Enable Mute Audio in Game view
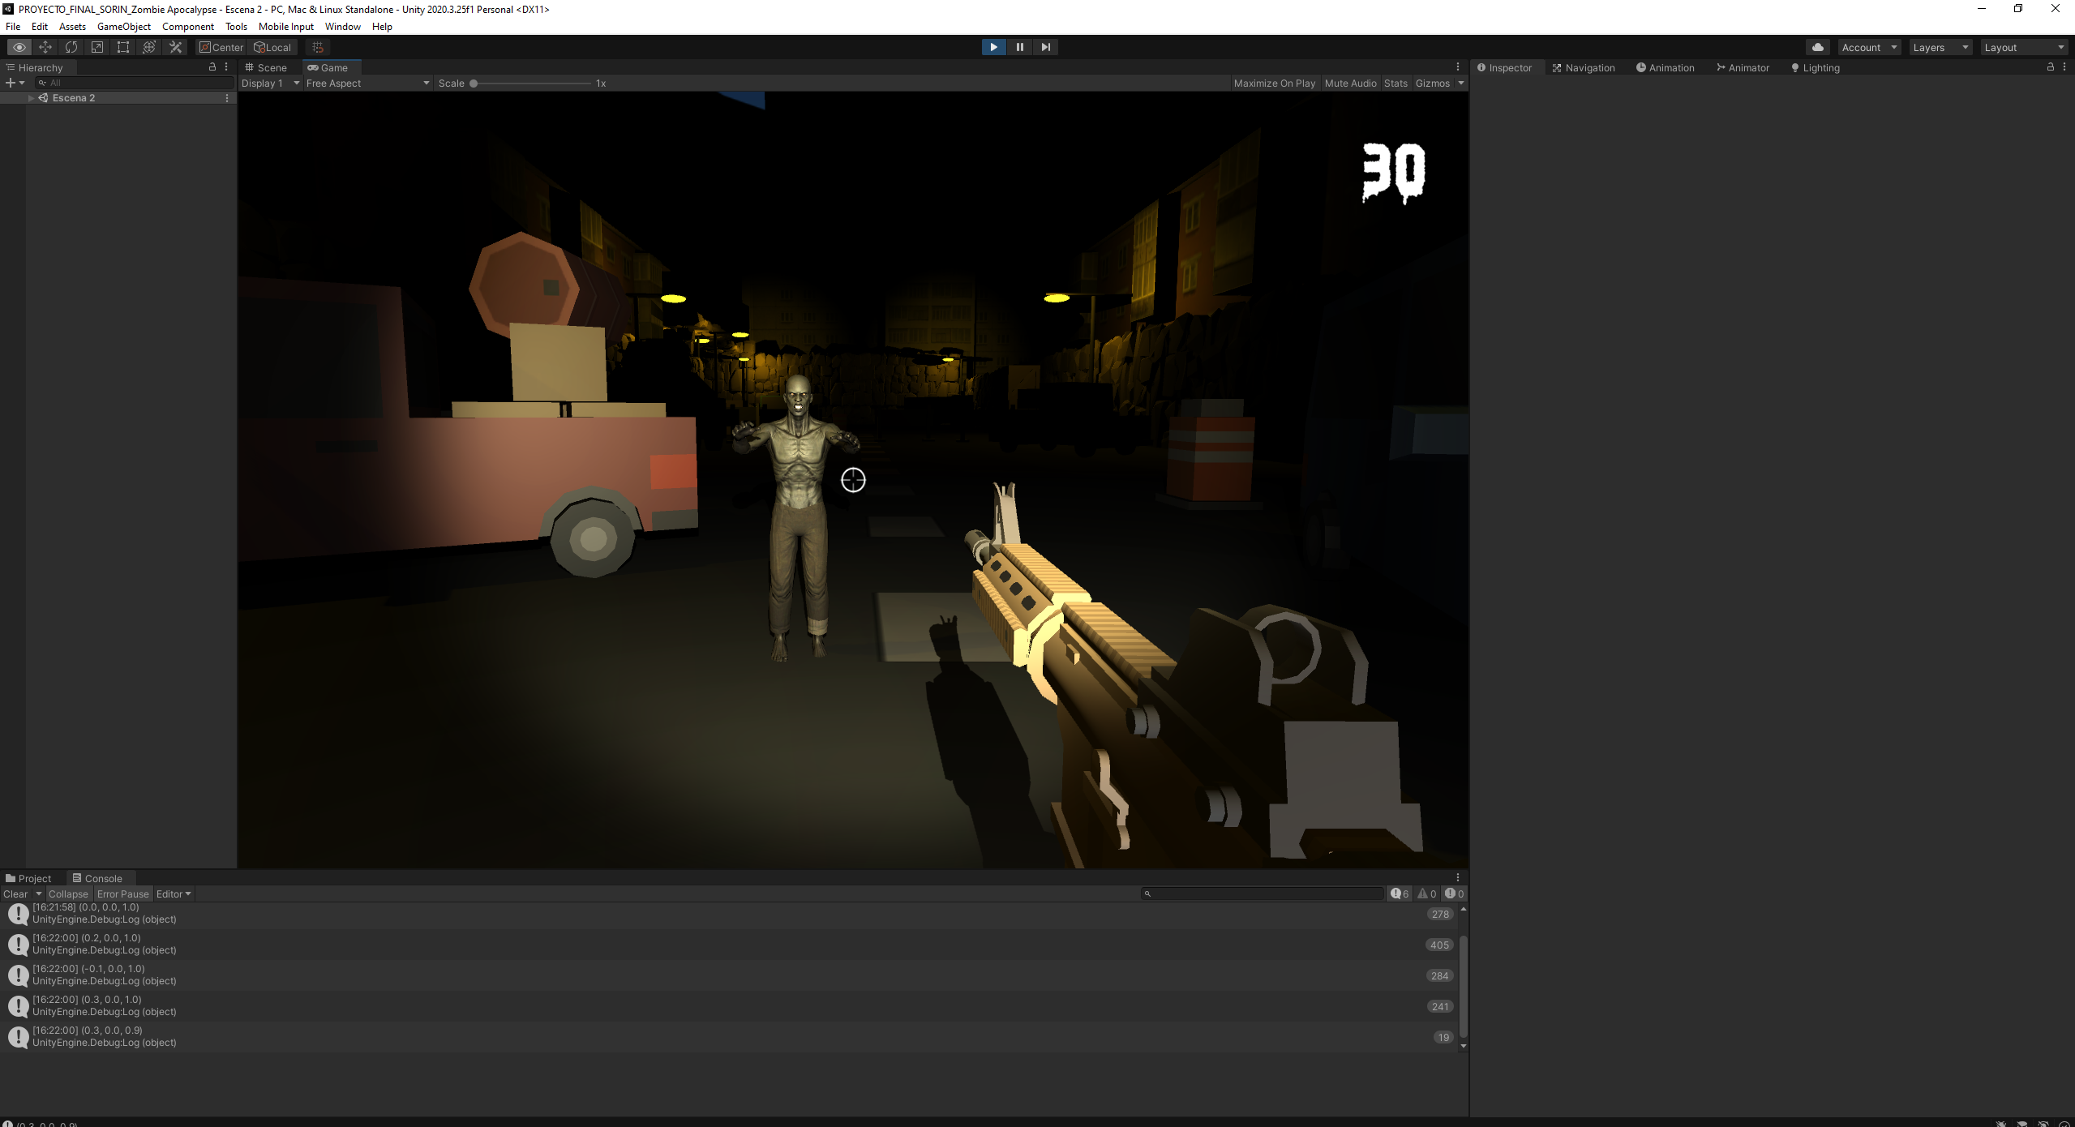This screenshot has height=1127, width=2075. [x=1350, y=83]
